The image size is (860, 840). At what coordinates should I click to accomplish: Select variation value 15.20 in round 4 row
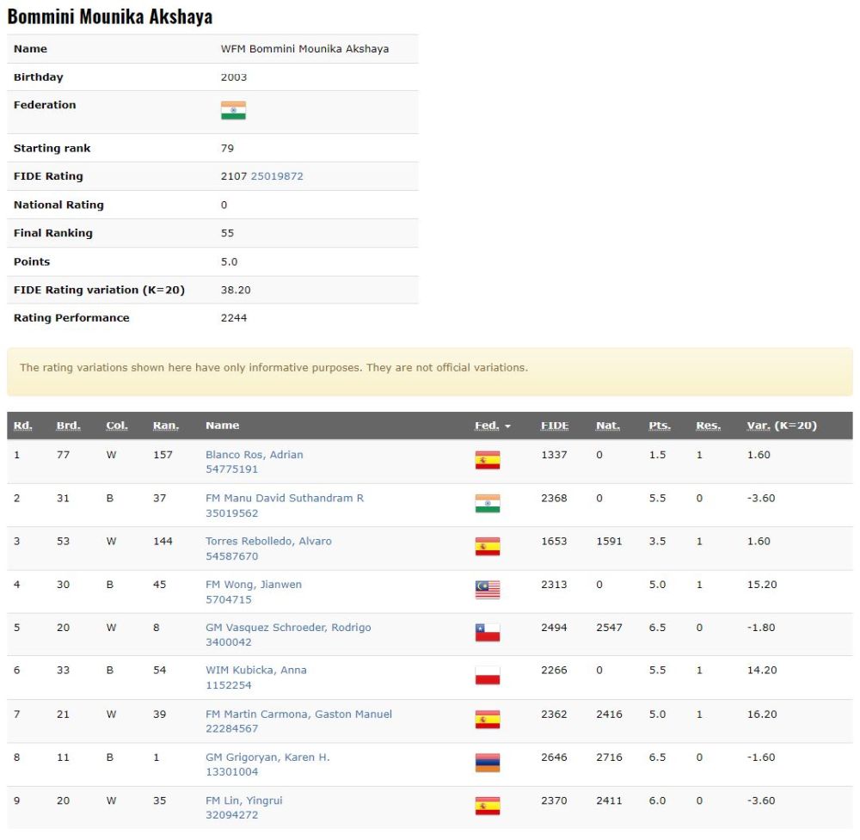[762, 585]
